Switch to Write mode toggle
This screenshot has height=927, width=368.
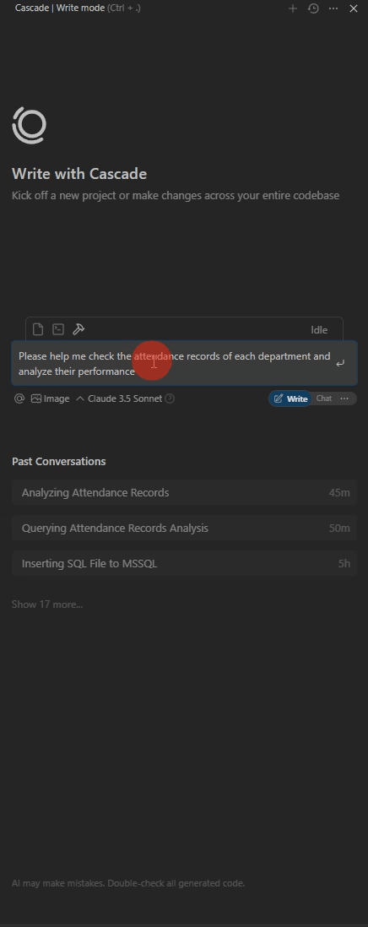click(x=290, y=398)
